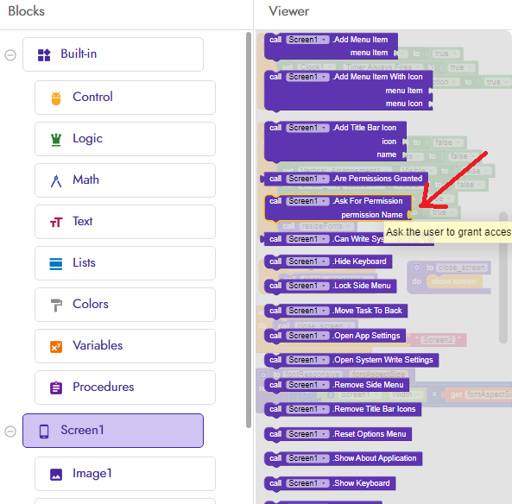Select the Built-in category header
Image resolution: width=512 pixels, height=504 pixels.
[x=113, y=54]
